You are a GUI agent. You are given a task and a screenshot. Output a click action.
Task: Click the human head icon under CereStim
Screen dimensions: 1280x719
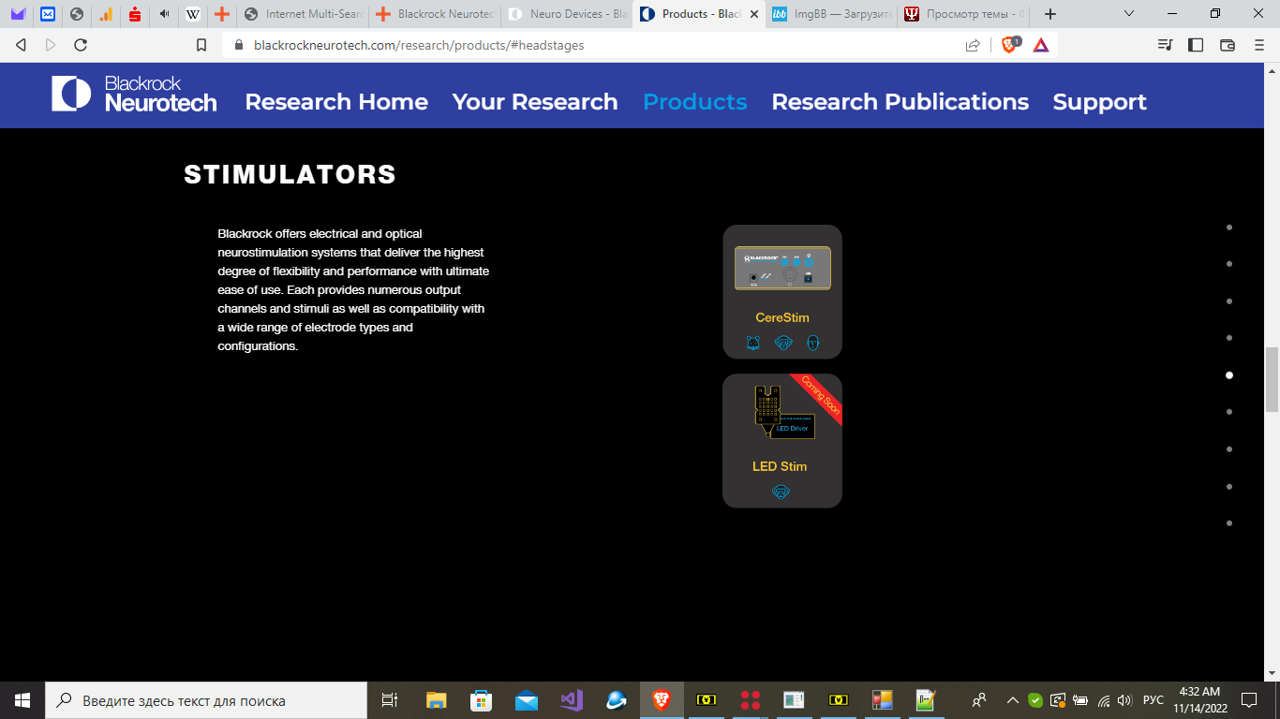812,344
